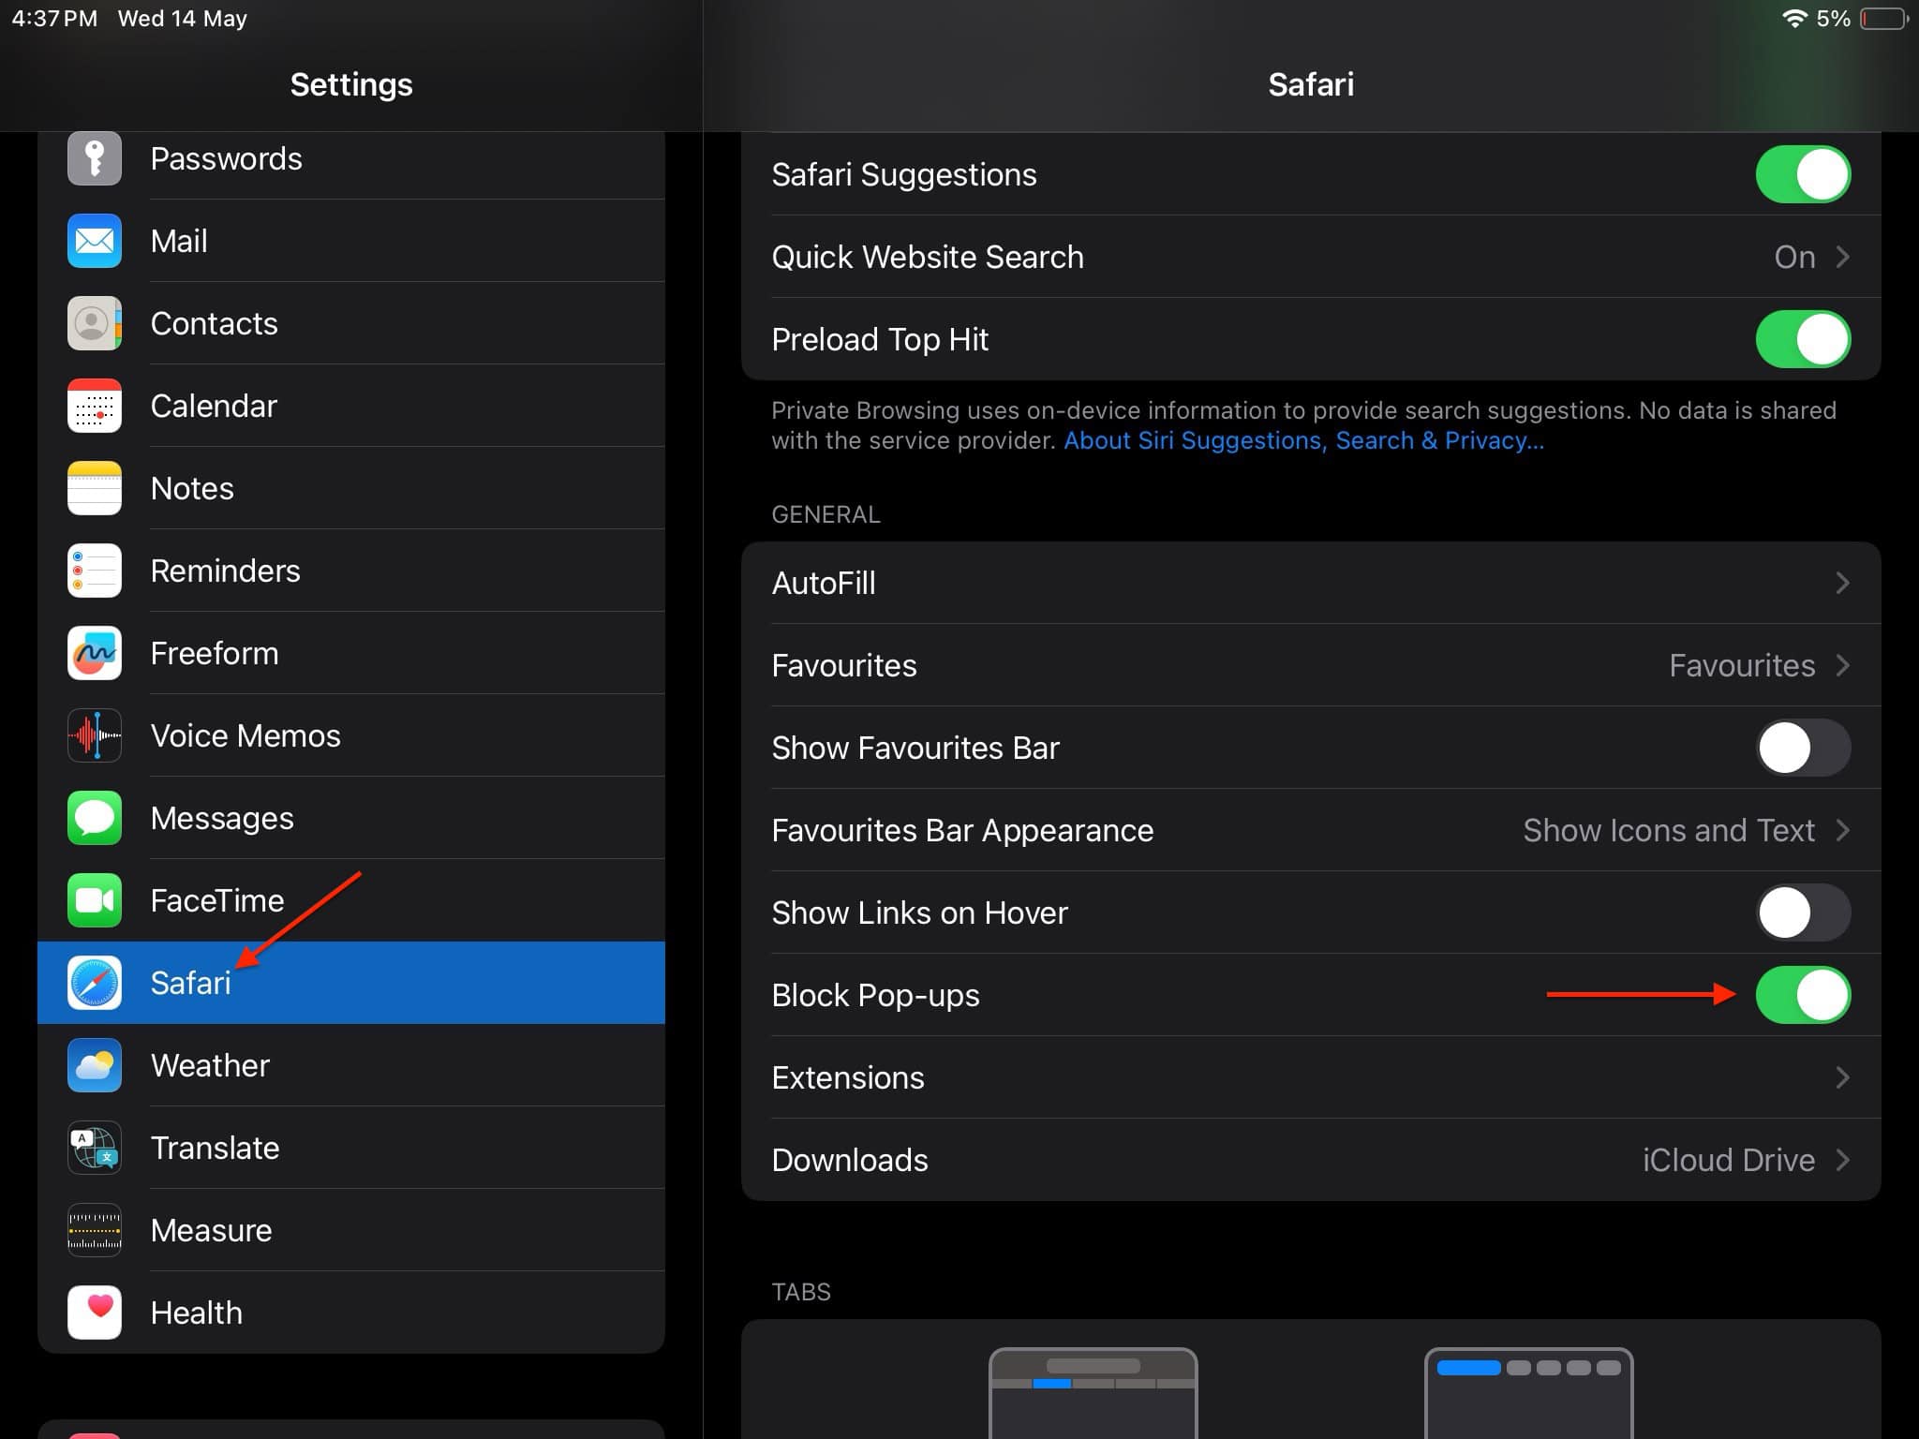The image size is (1919, 1439).
Task: Select the Contacts app icon
Action: (94, 323)
